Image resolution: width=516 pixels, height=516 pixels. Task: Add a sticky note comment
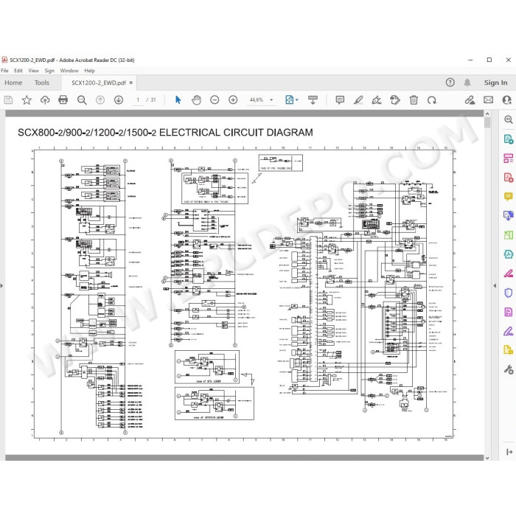[340, 100]
